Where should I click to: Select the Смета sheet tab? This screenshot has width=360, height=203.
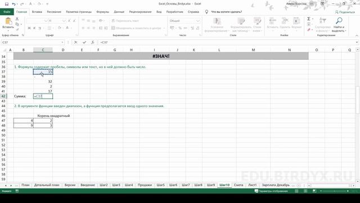(238, 185)
